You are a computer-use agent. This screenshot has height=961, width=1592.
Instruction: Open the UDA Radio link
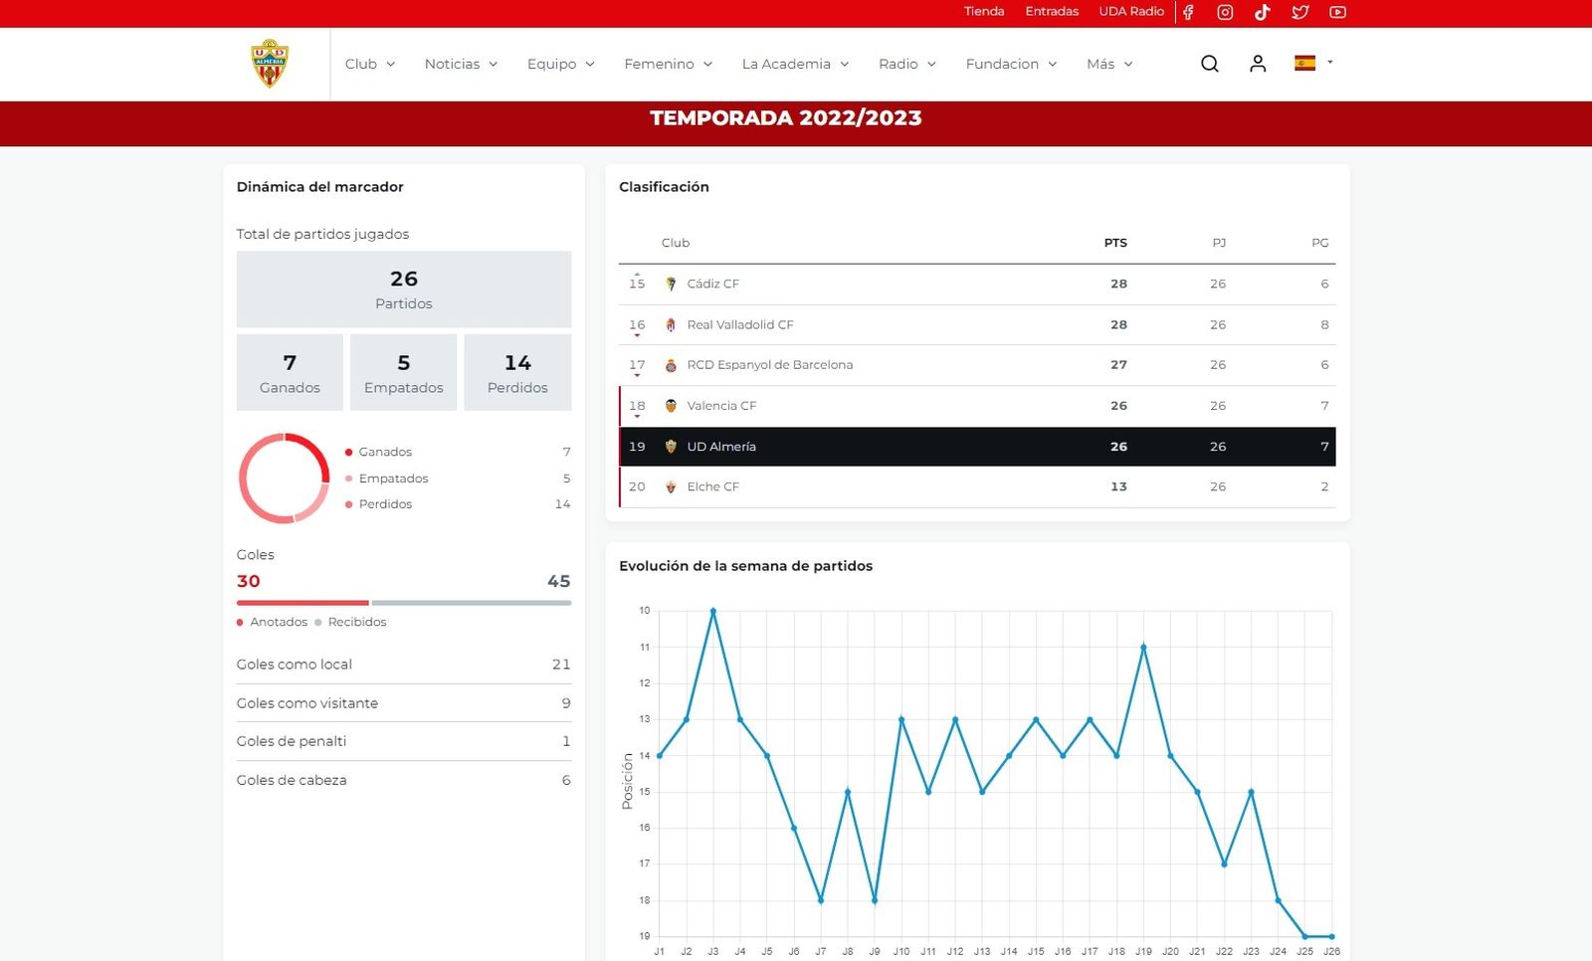pos(1130,11)
